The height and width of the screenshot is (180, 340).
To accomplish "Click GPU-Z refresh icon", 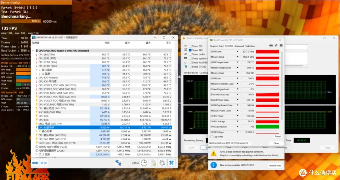I will 276,46.
